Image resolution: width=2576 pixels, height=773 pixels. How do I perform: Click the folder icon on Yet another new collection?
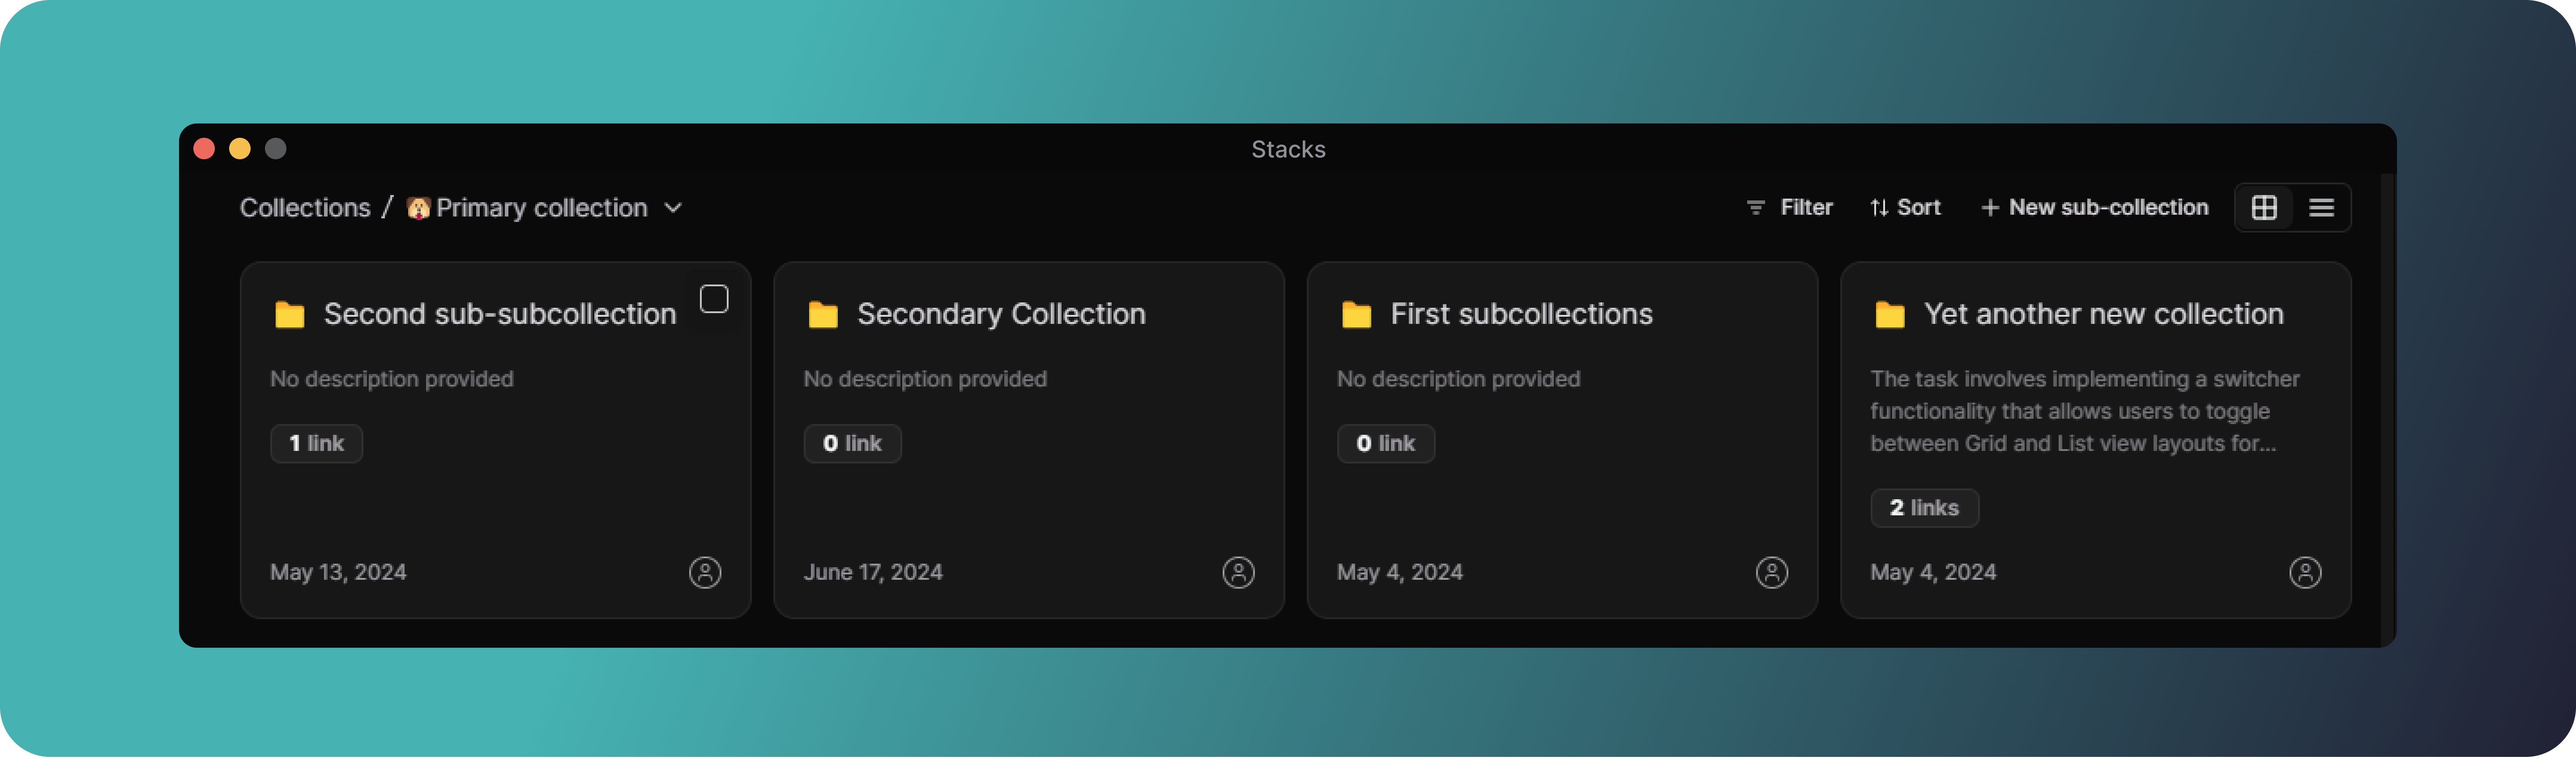point(1889,313)
